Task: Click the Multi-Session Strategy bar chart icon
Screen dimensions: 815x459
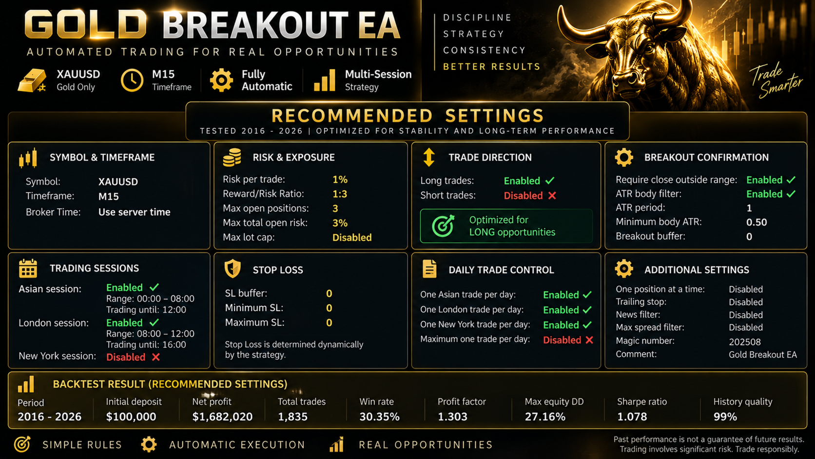Action: pos(325,80)
